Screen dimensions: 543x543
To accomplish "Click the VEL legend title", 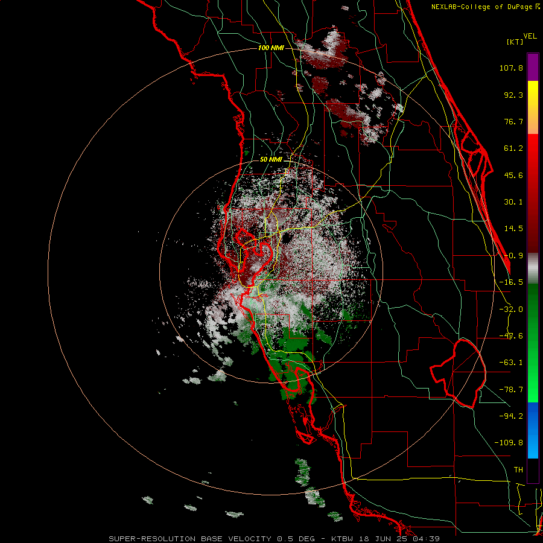I will (x=530, y=36).
